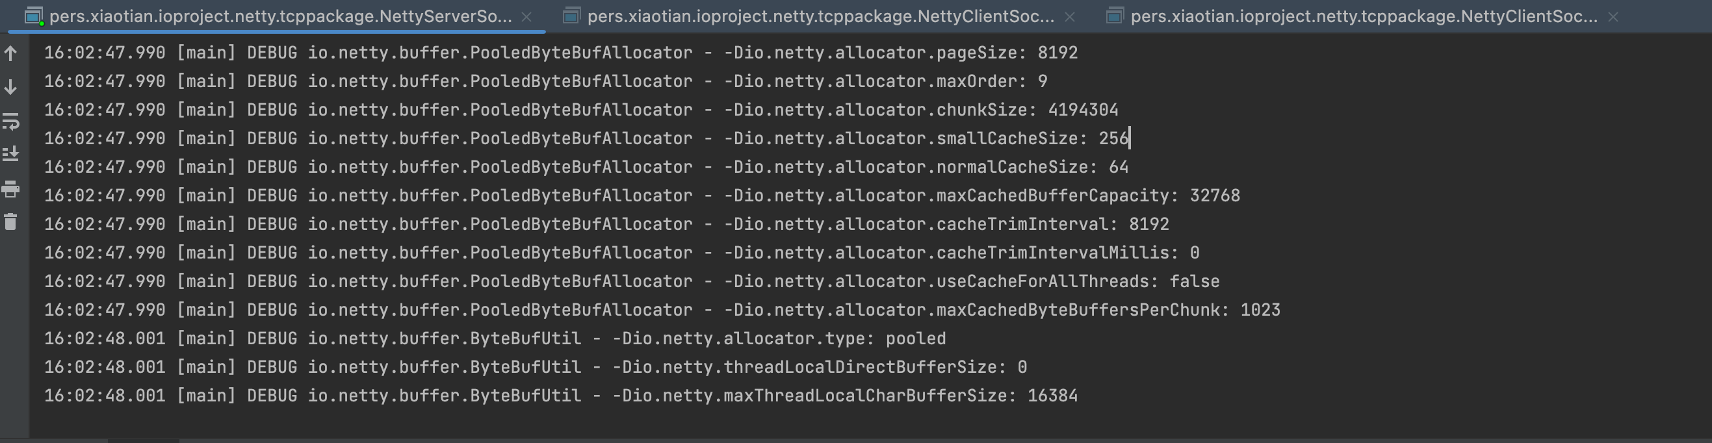This screenshot has height=443, width=1712.
Task: Click the allocator.type: pooled log line
Action: point(495,338)
